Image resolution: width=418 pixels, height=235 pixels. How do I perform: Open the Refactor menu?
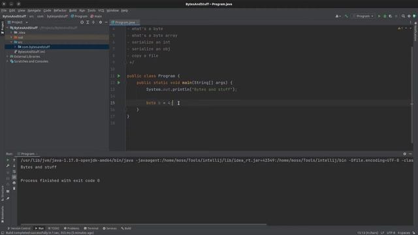point(60,10)
